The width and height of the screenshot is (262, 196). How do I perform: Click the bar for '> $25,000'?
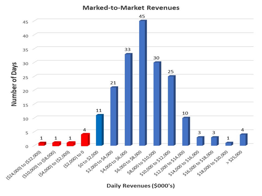243,140
